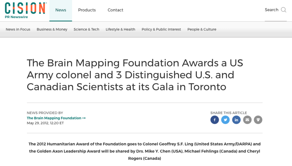Email this article via envelope icon
Screen dimensions: 292x166
247,120
